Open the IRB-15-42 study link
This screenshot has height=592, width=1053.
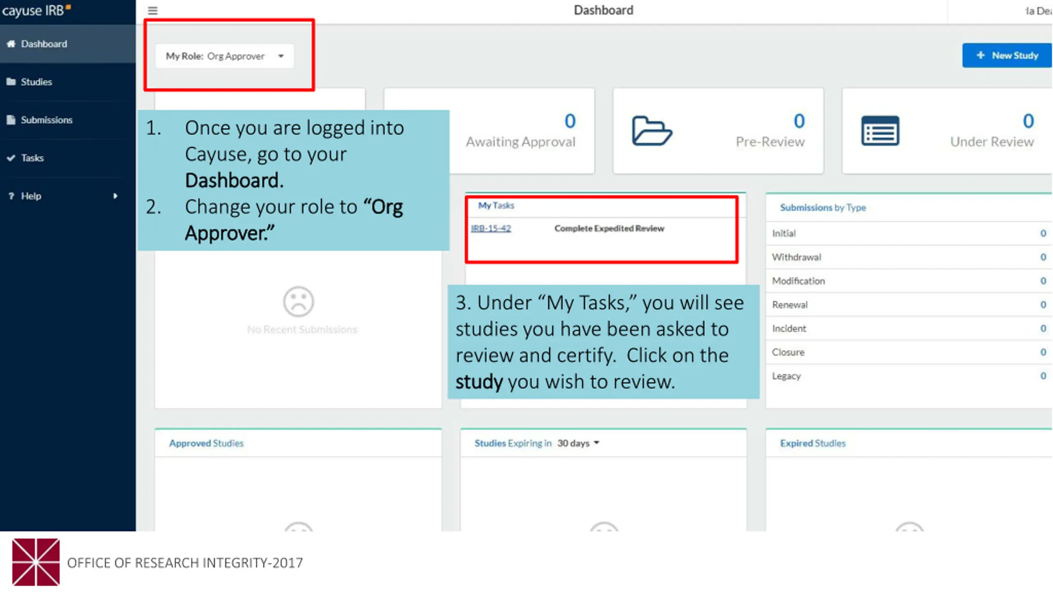pos(491,228)
